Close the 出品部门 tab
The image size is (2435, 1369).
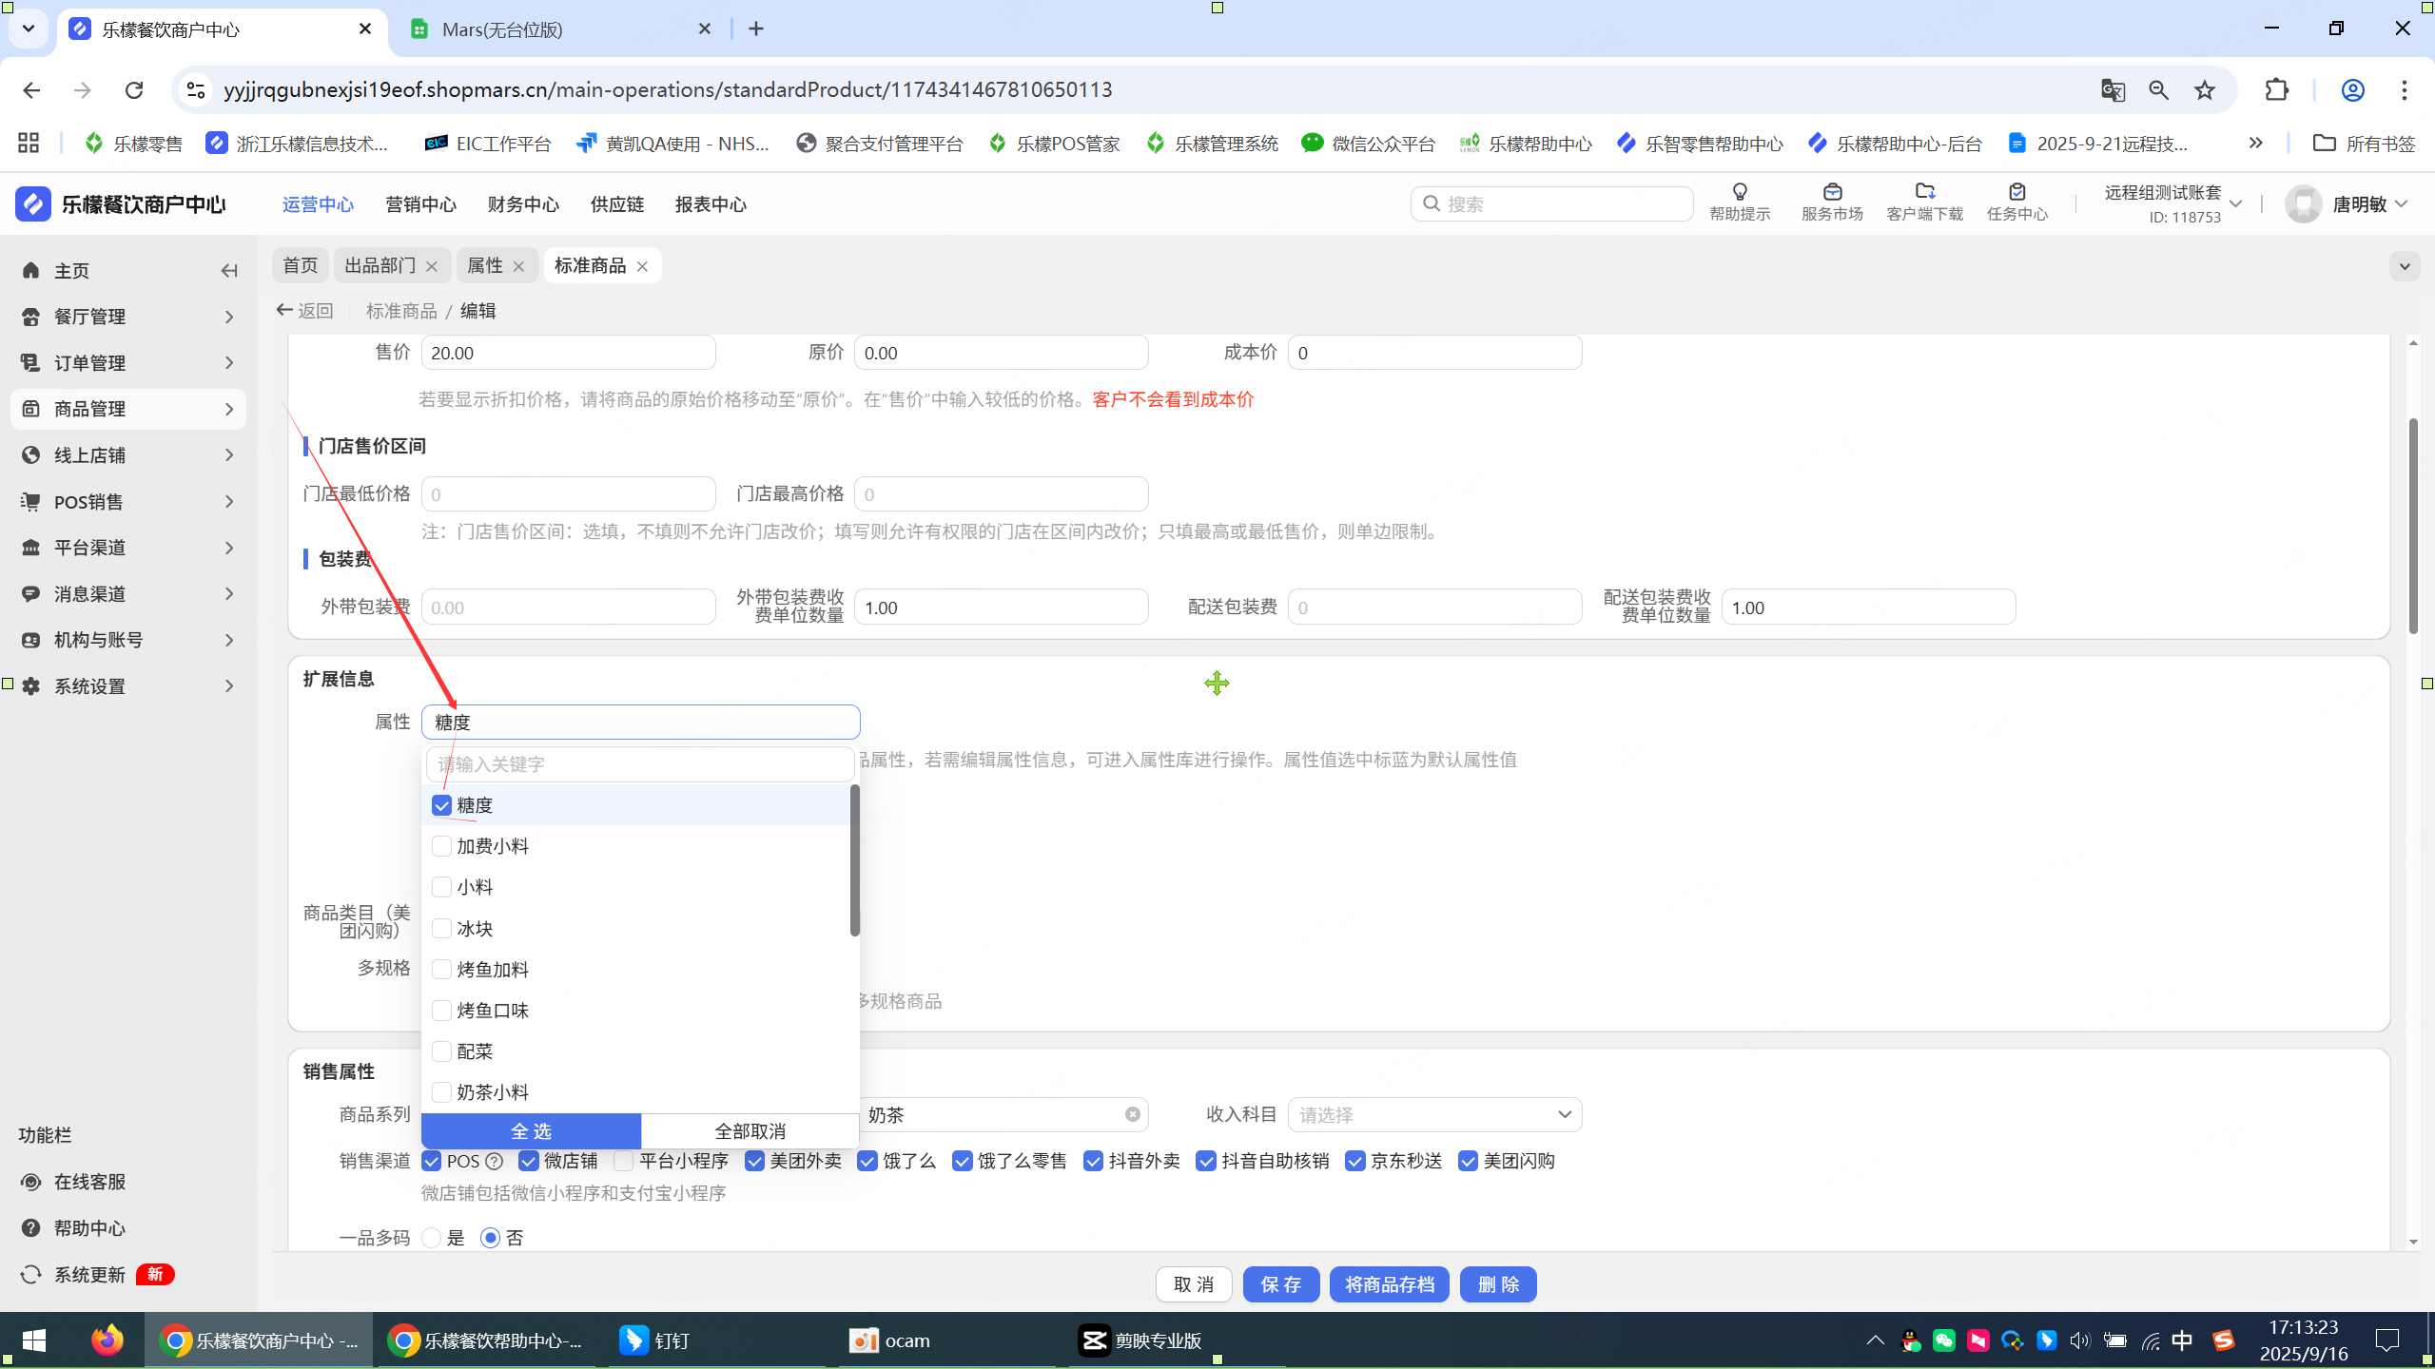coord(432,266)
